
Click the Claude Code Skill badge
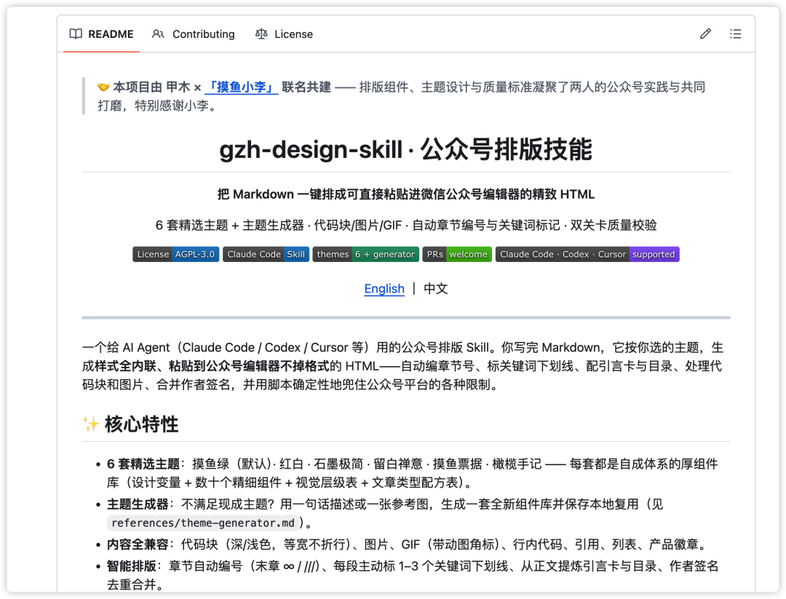click(266, 254)
